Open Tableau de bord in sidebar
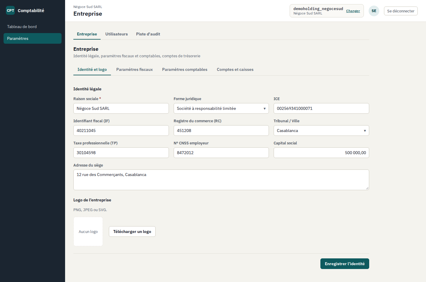 (x=33, y=27)
